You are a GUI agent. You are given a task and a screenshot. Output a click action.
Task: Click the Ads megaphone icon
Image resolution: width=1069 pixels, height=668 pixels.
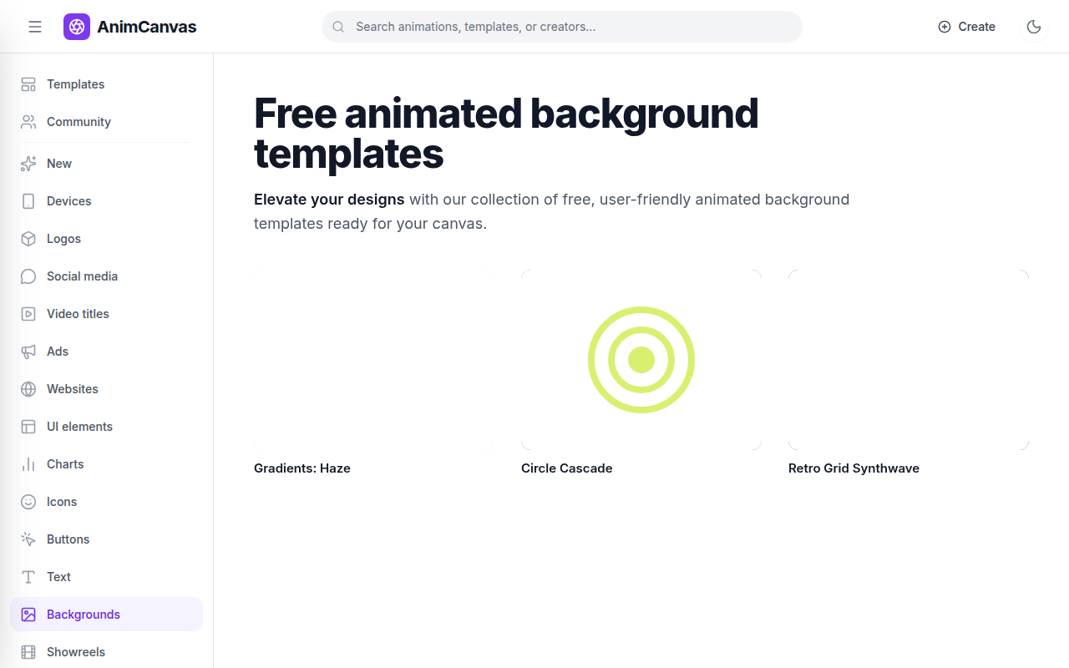pos(28,352)
